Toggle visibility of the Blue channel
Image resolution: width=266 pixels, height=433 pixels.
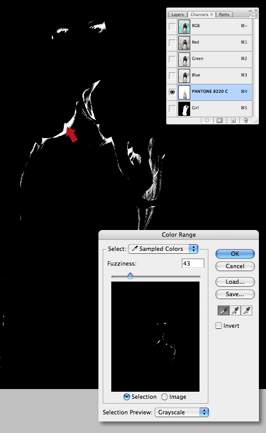pos(172,75)
